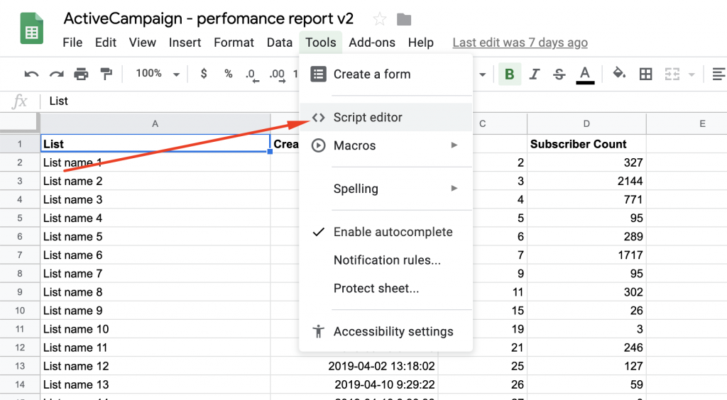
Task: Toggle italic formatting button
Action: pos(535,74)
